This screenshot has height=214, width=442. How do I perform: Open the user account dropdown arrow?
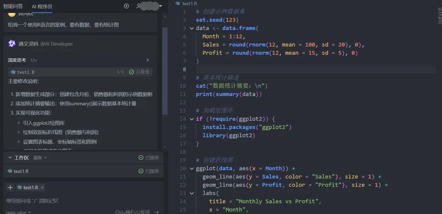(161, 6)
